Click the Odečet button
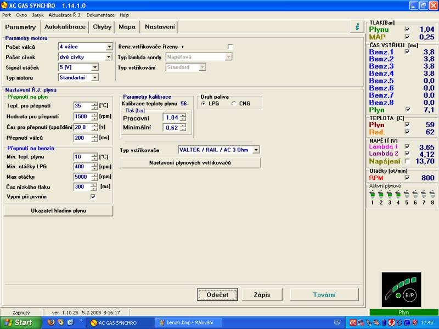Screen dimensions: 439x329 [x=217, y=294]
